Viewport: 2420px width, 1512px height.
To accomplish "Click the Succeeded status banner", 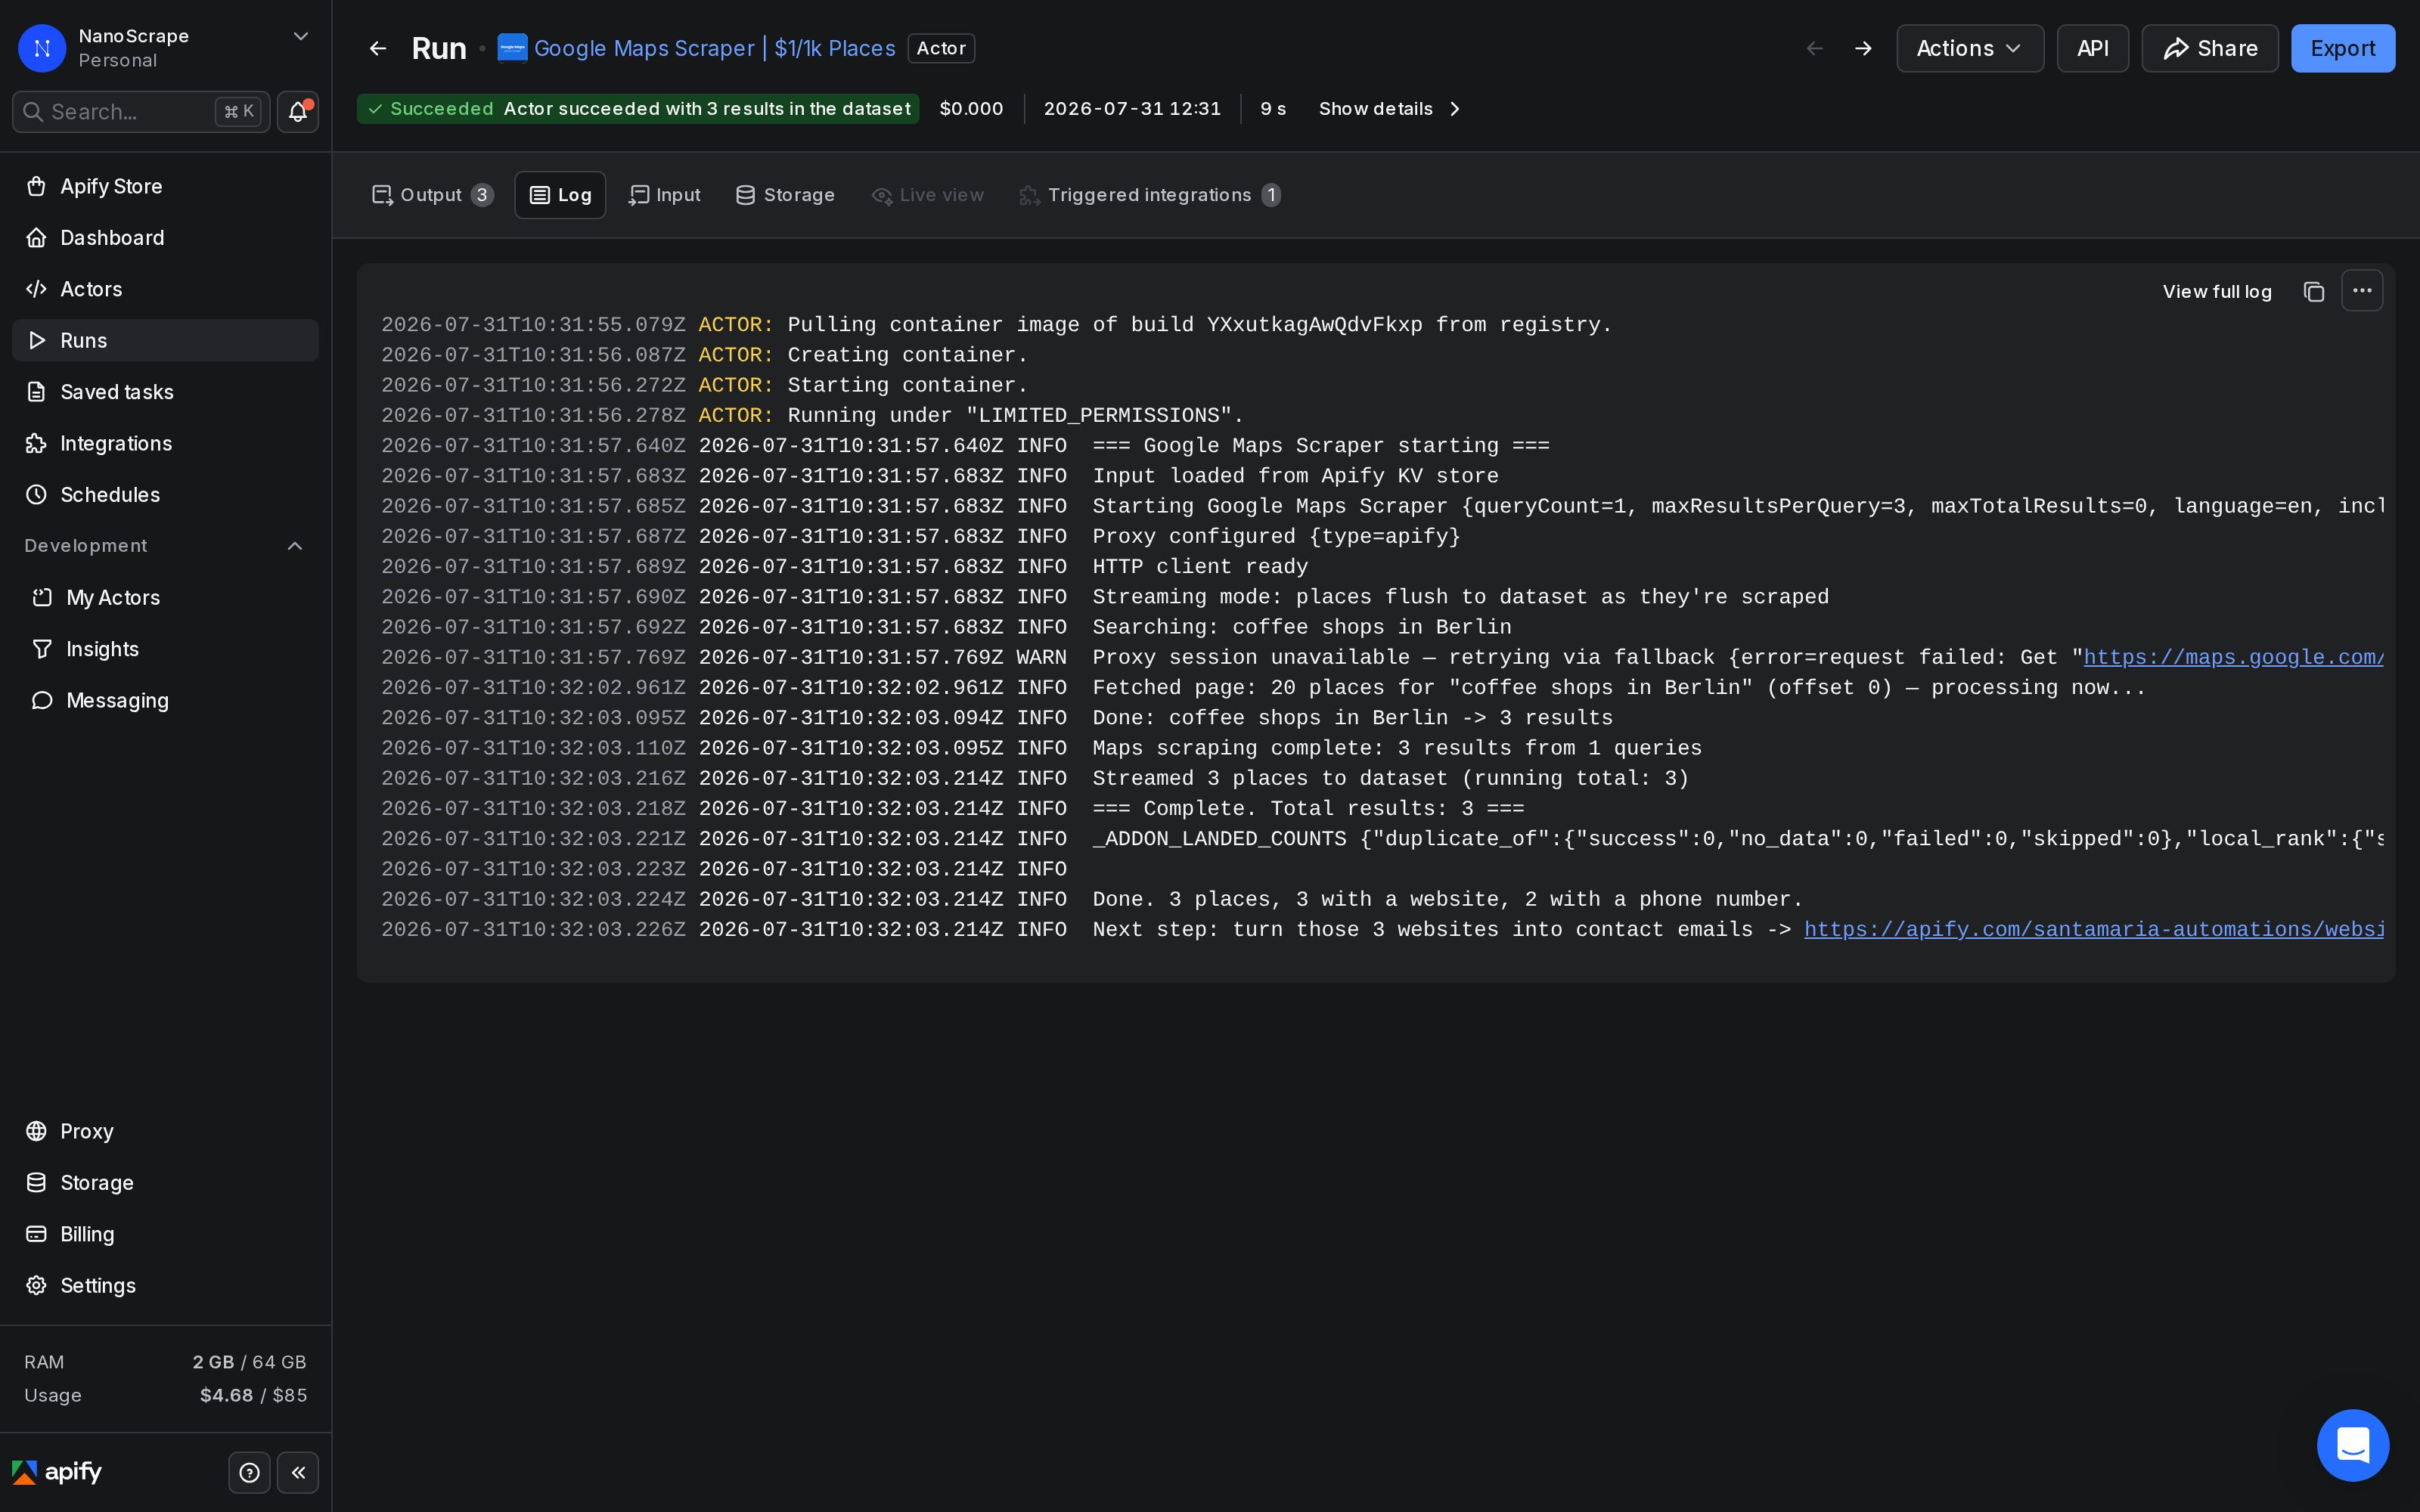I will [638, 109].
